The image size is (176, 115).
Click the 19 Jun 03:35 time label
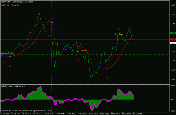point(115,114)
